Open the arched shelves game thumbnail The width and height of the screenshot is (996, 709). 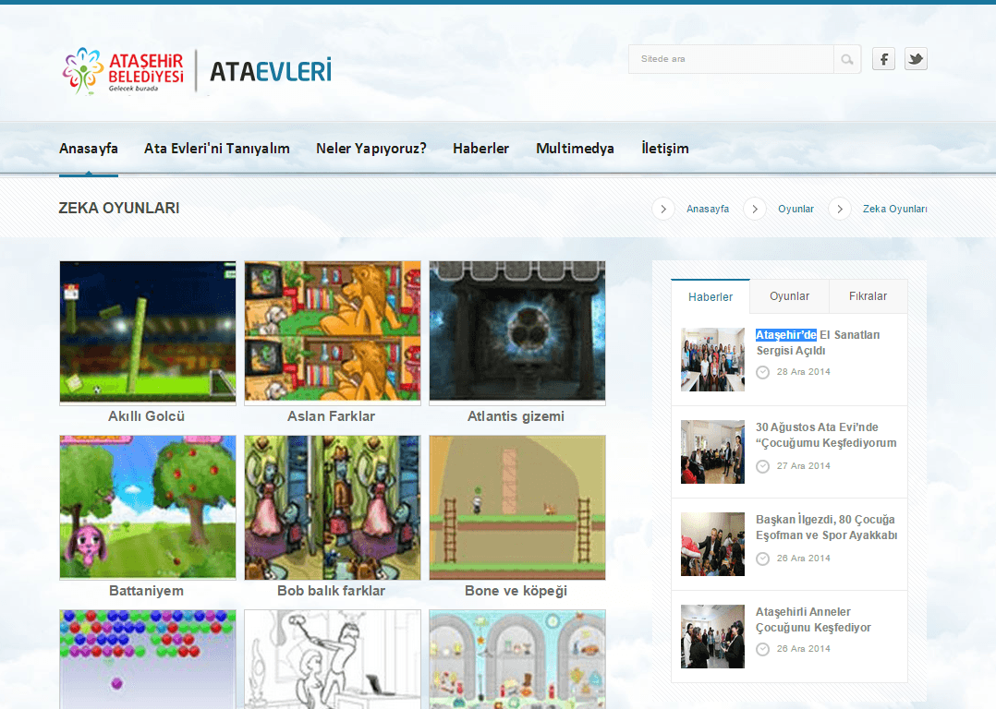(517, 659)
